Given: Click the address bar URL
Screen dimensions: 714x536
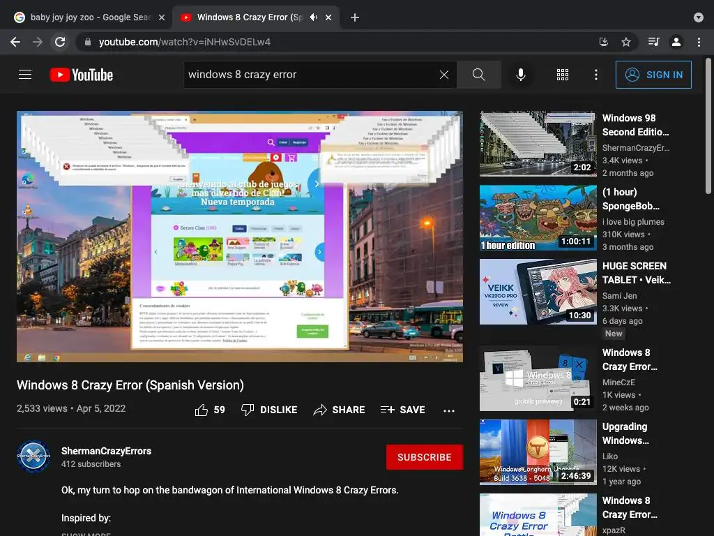Looking at the screenshot, I should coord(184,42).
